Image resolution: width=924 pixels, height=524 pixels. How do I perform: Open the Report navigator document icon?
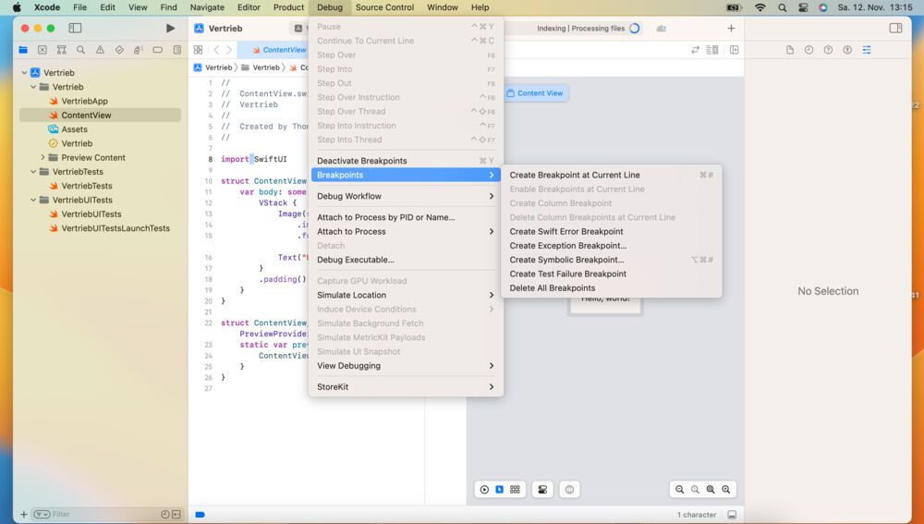pos(176,50)
